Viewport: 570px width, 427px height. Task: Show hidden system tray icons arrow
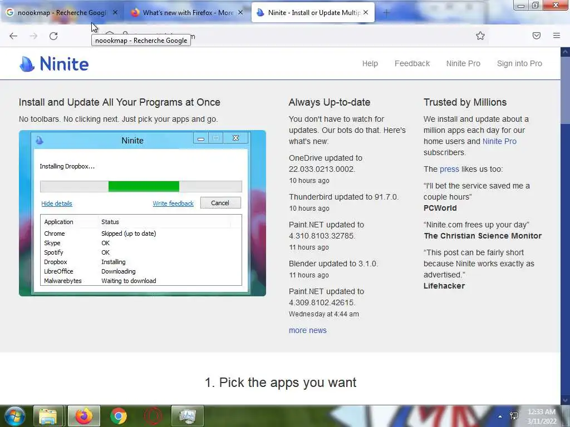coord(500,416)
